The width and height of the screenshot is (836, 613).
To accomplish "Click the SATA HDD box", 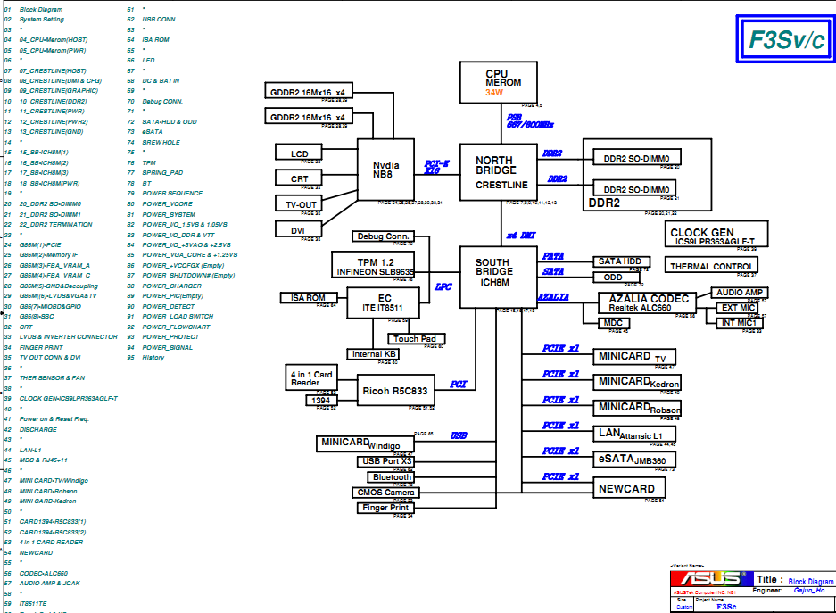I will click(622, 261).
